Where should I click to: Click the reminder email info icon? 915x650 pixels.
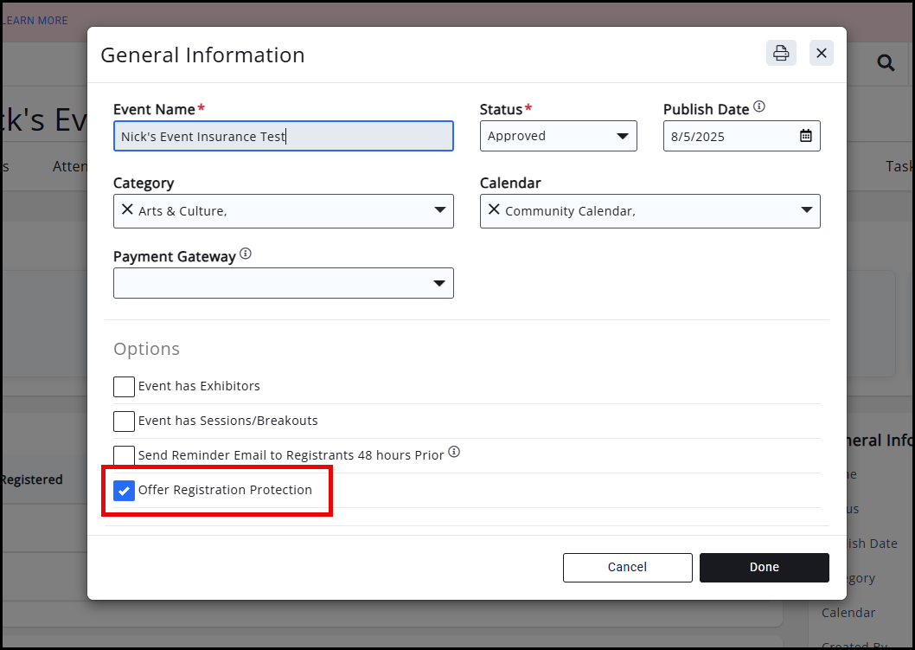454,452
